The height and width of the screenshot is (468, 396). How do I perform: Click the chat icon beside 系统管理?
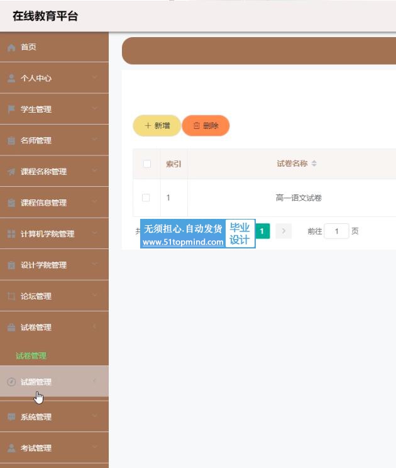(11, 416)
